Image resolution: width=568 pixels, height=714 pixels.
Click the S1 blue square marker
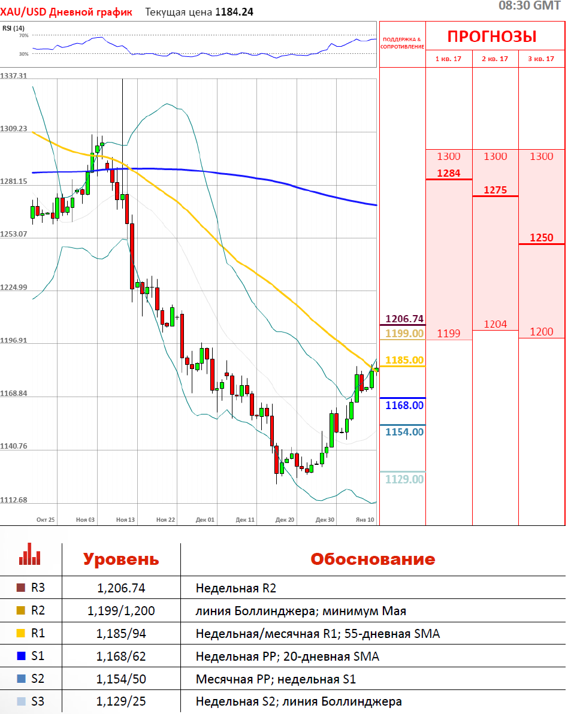pos(22,656)
